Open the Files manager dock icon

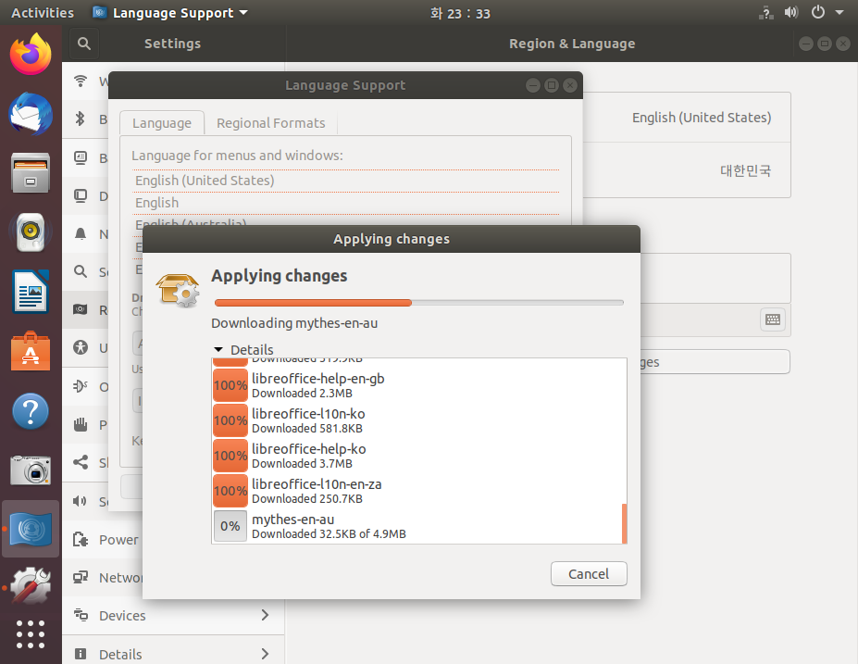[x=31, y=173]
